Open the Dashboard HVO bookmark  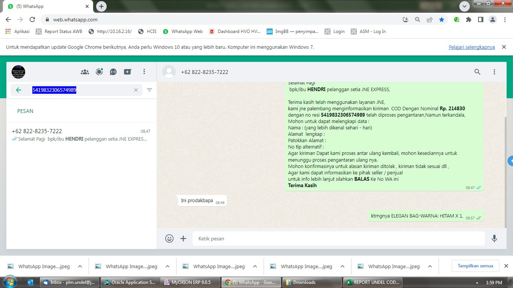point(235,31)
